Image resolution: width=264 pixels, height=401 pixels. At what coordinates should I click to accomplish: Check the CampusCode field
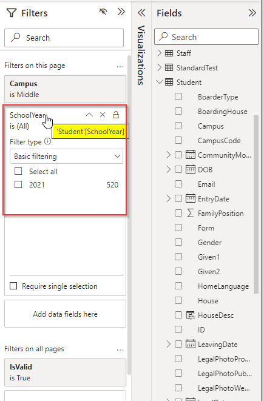coord(178,140)
